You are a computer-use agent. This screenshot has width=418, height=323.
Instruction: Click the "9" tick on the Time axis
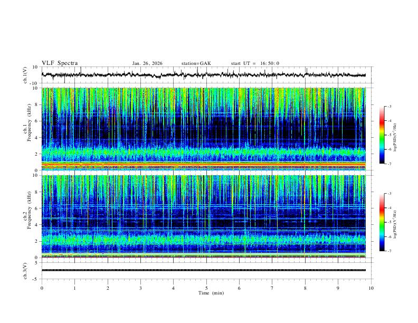coord(338,288)
